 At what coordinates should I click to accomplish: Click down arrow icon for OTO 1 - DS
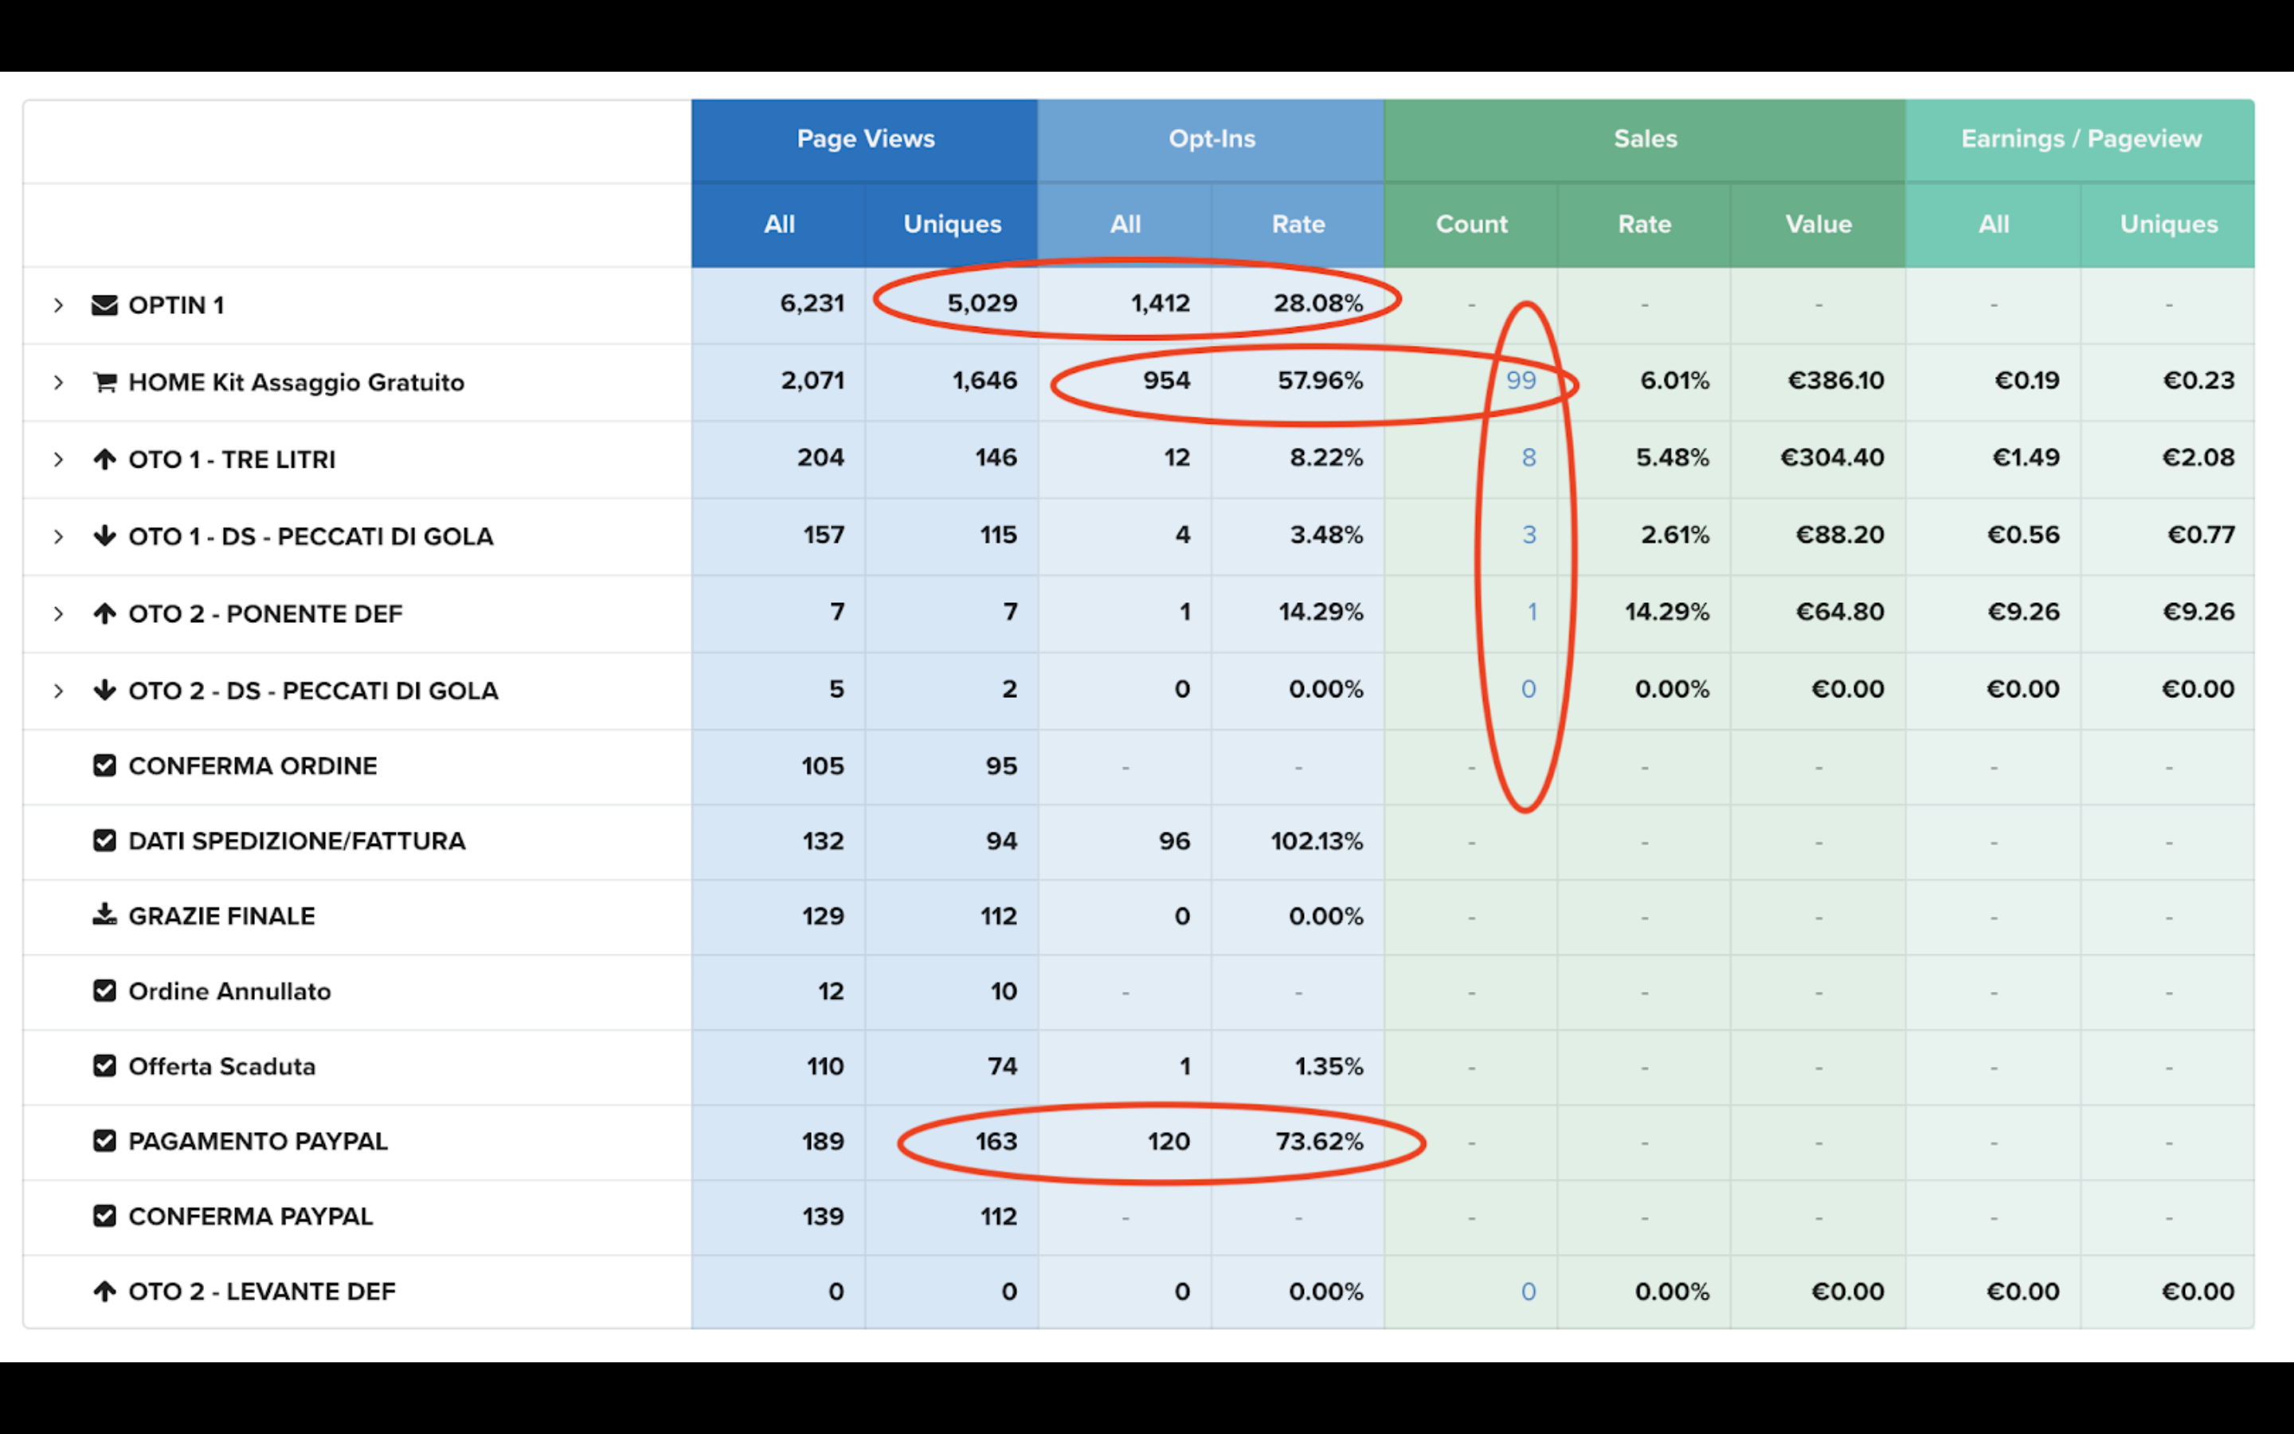pos(104,536)
